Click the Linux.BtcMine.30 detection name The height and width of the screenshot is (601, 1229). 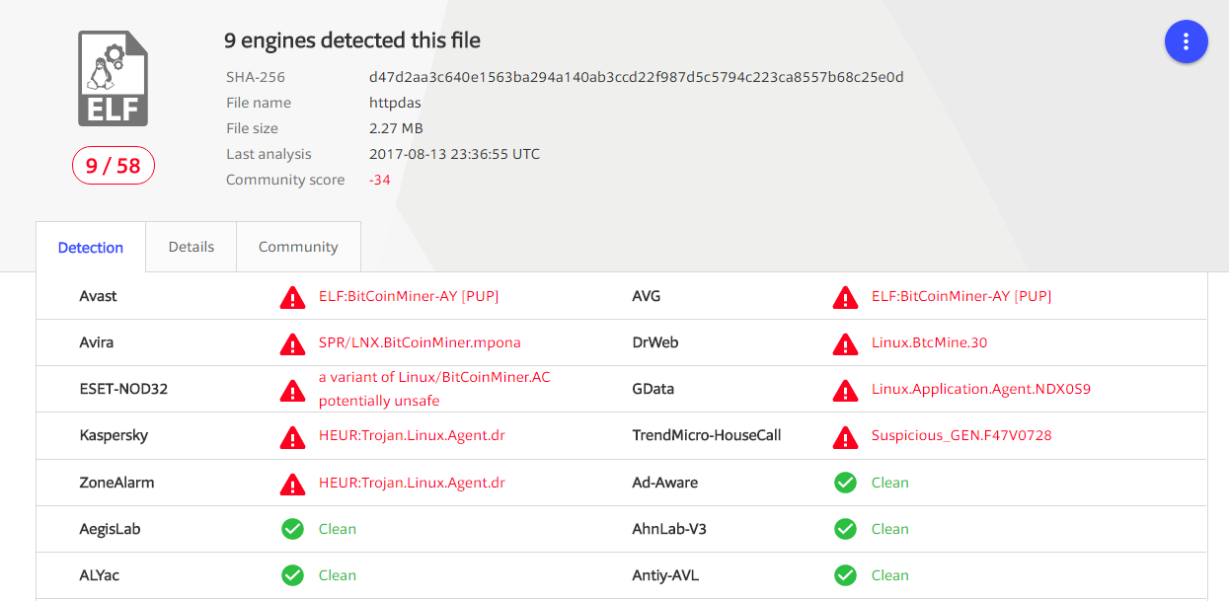point(929,342)
